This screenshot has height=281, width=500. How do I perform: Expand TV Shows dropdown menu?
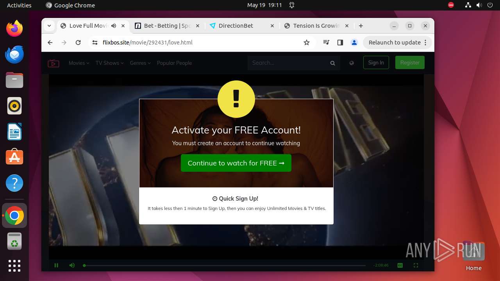click(x=109, y=63)
